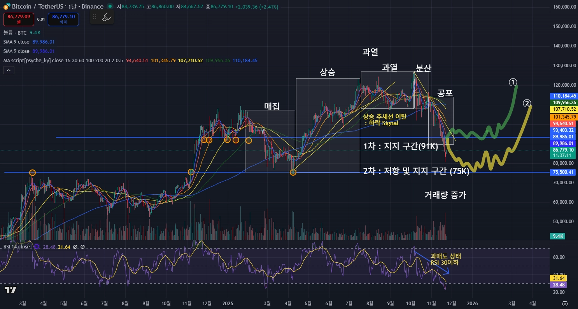The width and height of the screenshot is (578, 309).
Task: Collapse the indicator legend chevron
Action: (x=9, y=70)
